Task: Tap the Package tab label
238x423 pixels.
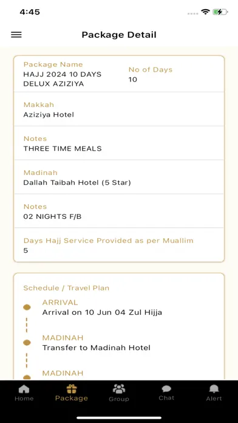Action: [x=72, y=398]
